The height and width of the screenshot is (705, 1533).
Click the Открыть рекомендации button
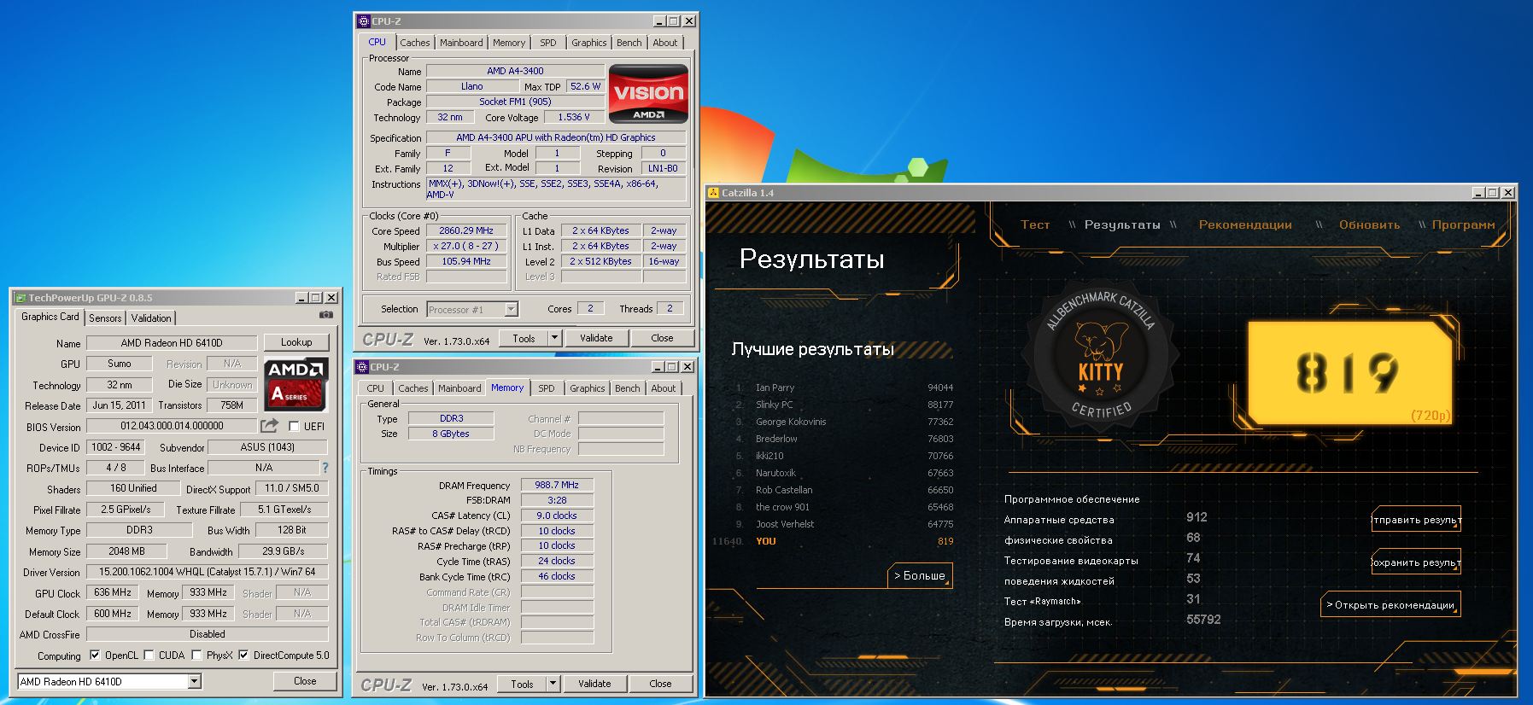1390,605
